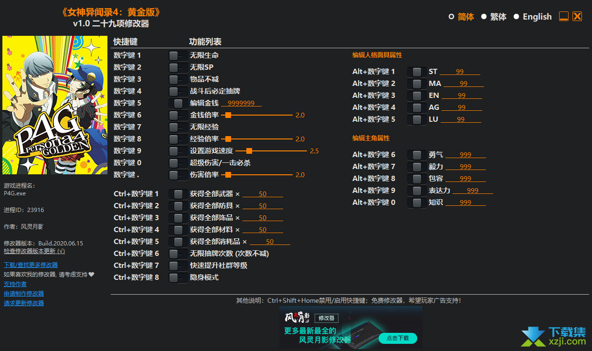Click 修改器 badge in ad banner
The image size is (592, 351).
click(327, 318)
